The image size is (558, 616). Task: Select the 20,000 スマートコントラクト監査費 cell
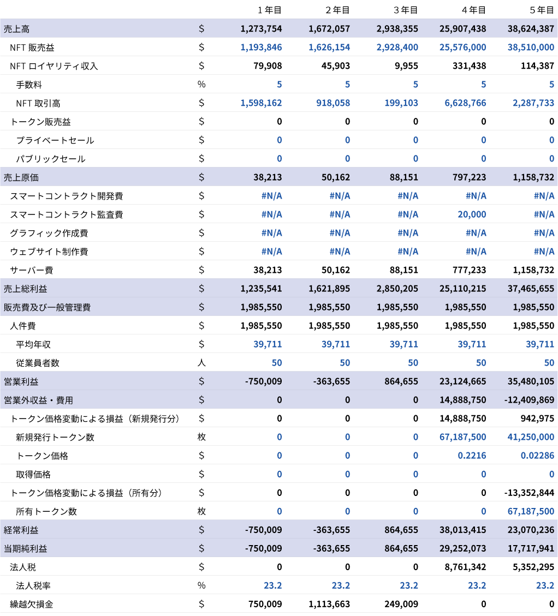pyautogui.click(x=472, y=214)
